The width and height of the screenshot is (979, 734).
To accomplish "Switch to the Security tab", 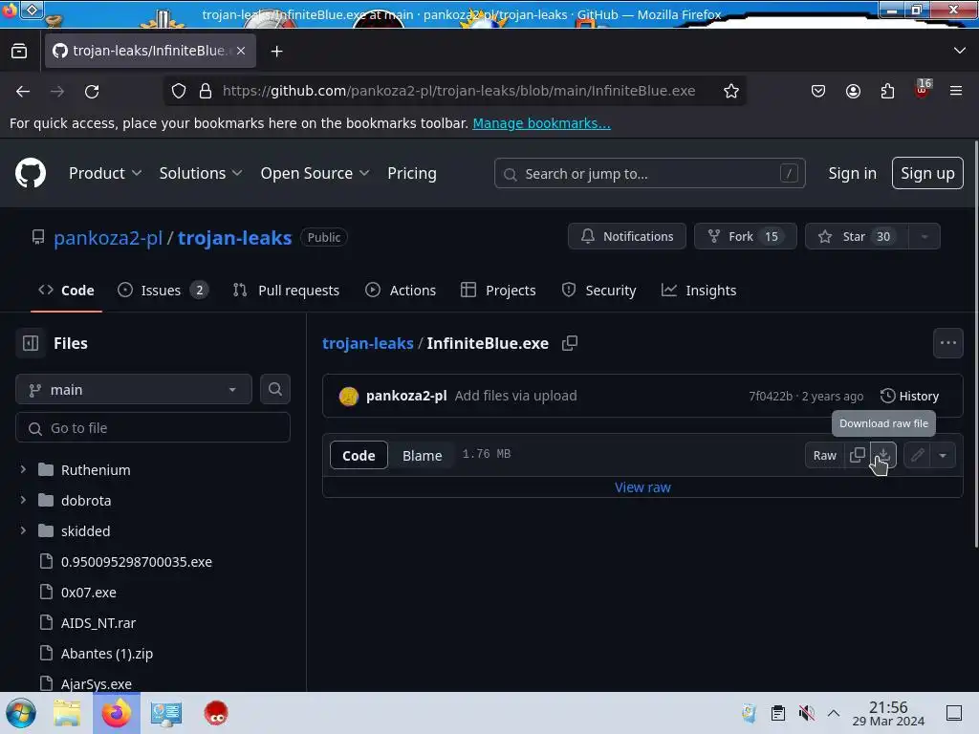I will tap(598, 291).
